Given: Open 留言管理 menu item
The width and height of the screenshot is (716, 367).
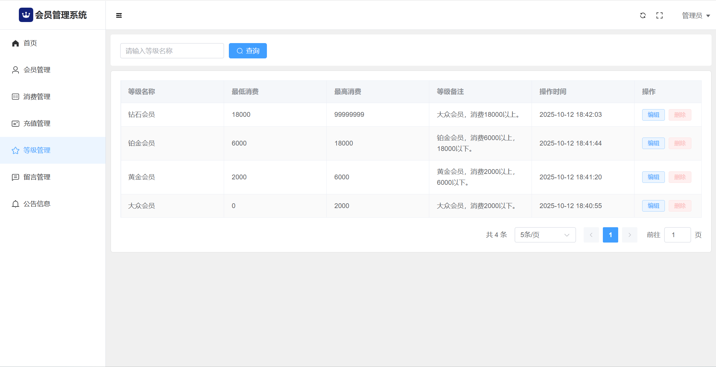Looking at the screenshot, I should tap(37, 177).
